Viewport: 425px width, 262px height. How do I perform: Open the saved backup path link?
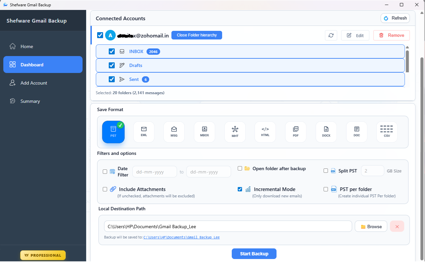pos(181,237)
